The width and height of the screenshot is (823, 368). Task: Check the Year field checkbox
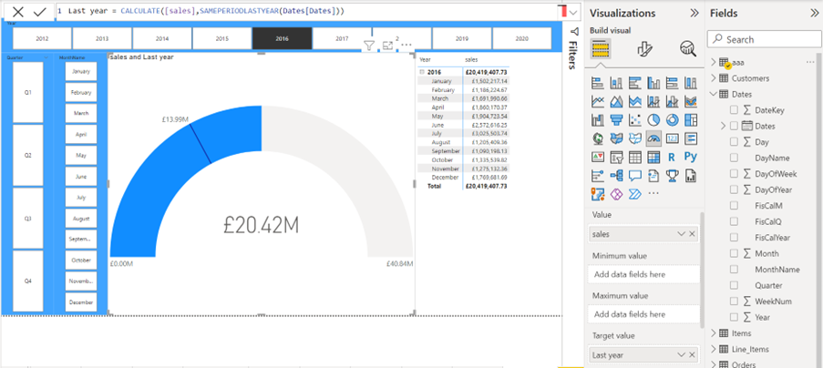pos(734,317)
